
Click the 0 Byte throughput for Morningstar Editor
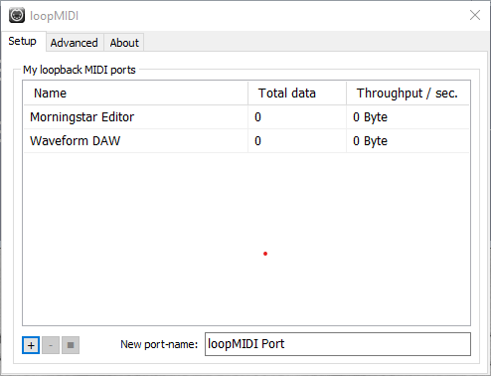coord(370,117)
